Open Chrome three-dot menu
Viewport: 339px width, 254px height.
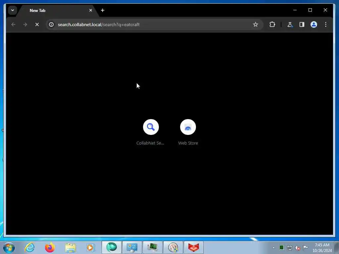pyautogui.click(x=326, y=24)
